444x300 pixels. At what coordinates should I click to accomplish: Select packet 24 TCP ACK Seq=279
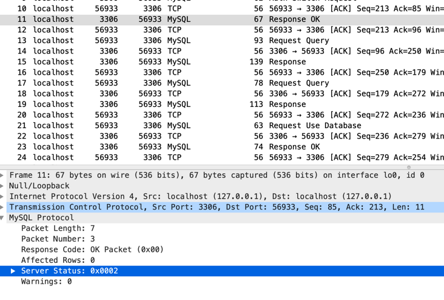click(222, 157)
